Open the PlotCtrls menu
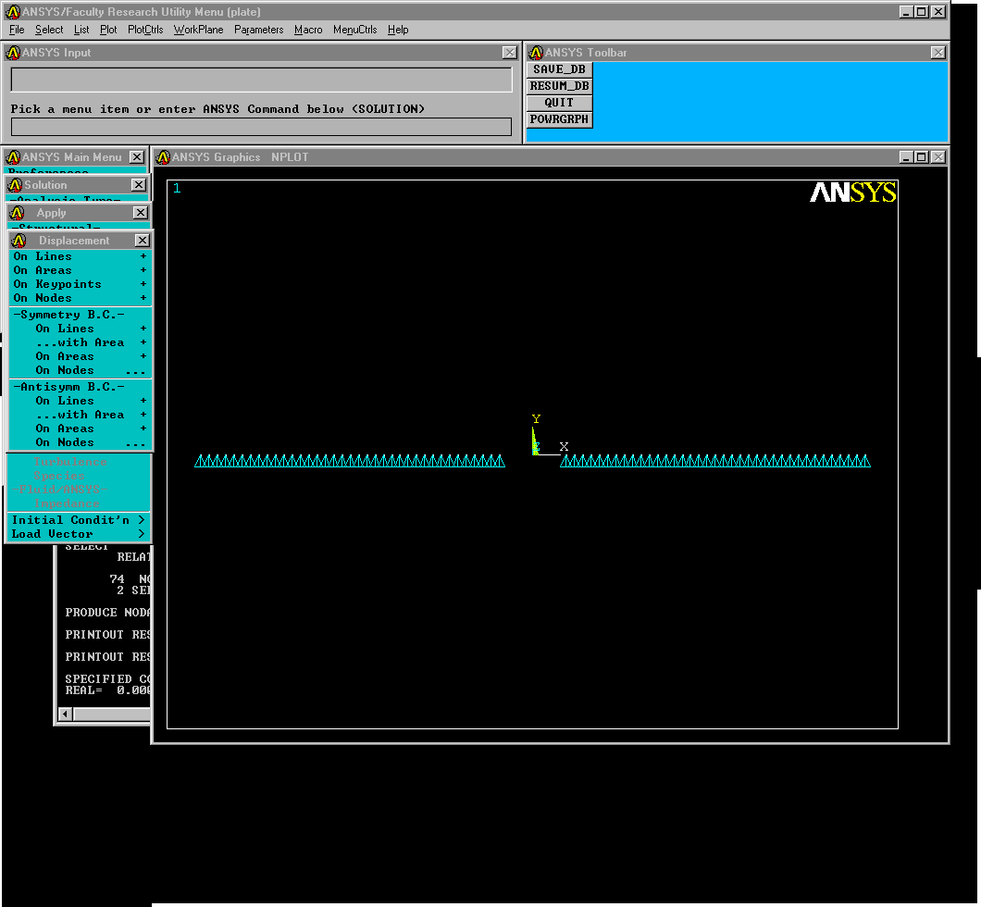The image size is (981, 907). [x=145, y=30]
